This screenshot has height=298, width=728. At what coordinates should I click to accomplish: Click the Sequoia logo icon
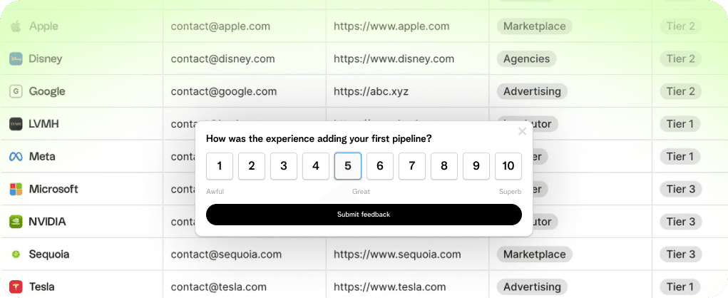(16, 255)
